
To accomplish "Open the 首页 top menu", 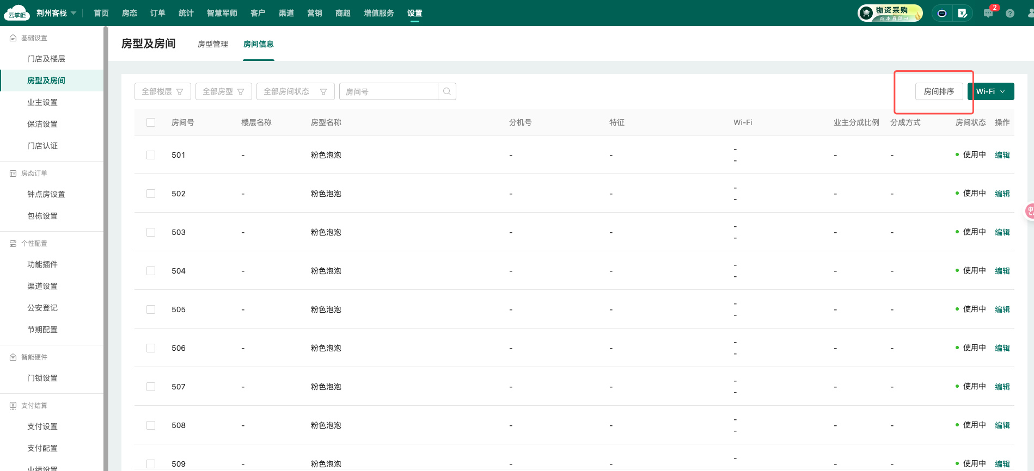I will [x=101, y=13].
